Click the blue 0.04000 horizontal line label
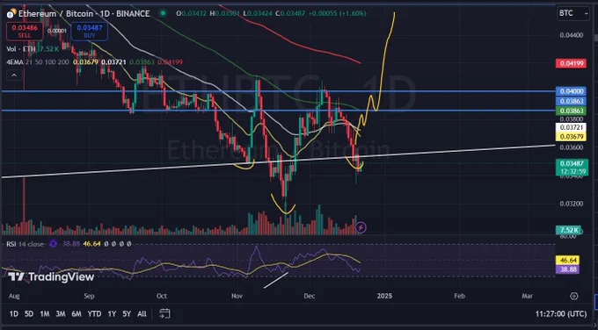The image size is (598, 330). point(571,91)
